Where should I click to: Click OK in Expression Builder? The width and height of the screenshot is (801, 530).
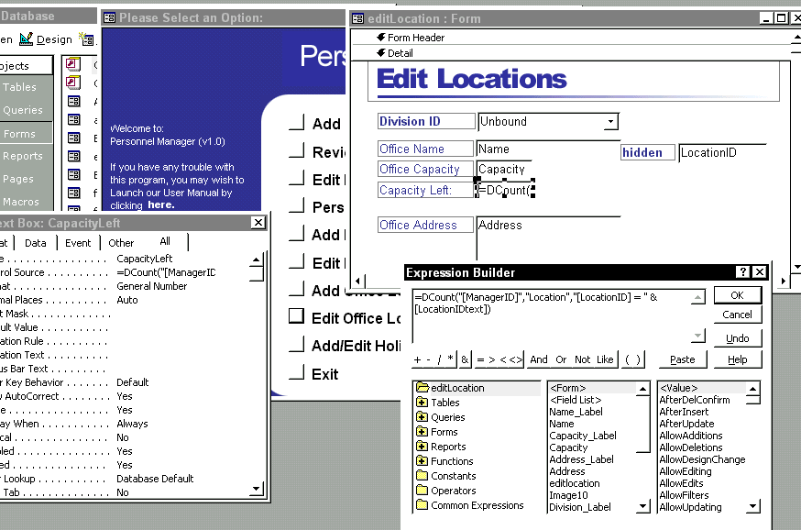click(737, 295)
